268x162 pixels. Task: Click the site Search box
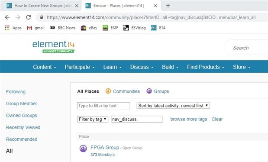(246, 48)
